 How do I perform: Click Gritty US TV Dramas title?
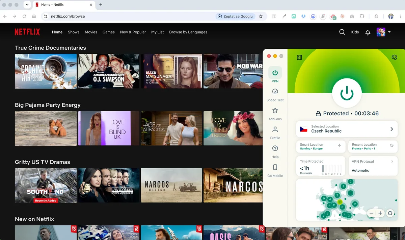[43, 162]
